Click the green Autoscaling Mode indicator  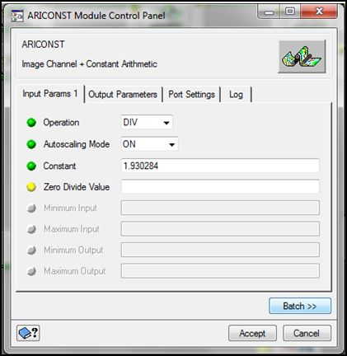coord(31,144)
